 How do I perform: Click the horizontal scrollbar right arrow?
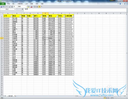(x=124, y=96)
